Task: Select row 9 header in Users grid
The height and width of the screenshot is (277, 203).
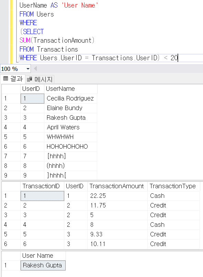Action: click(x=11, y=175)
